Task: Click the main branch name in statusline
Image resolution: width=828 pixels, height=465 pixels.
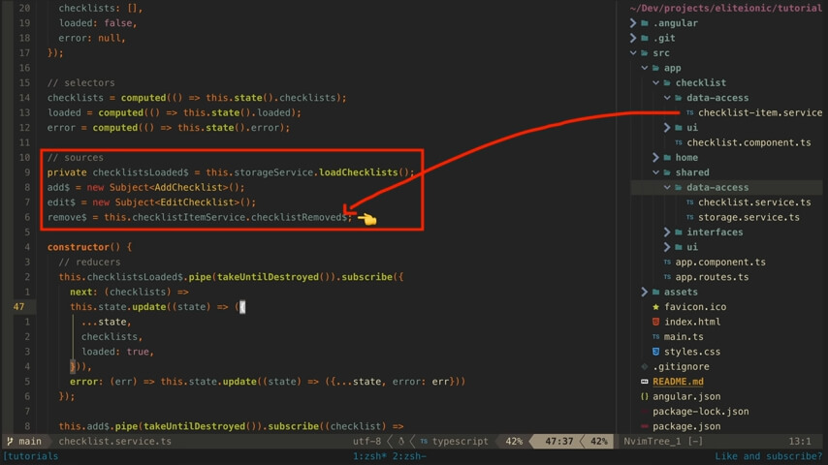Action: pyautogui.click(x=30, y=441)
